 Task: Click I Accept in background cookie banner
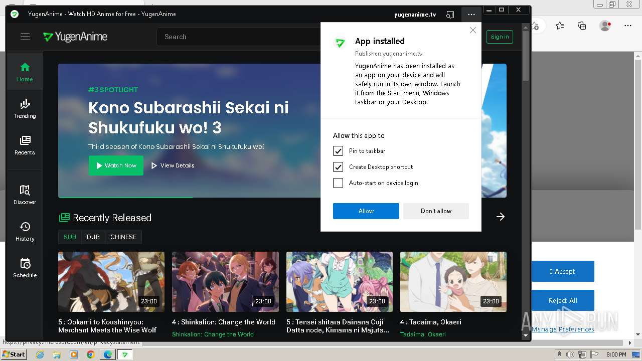(x=563, y=271)
